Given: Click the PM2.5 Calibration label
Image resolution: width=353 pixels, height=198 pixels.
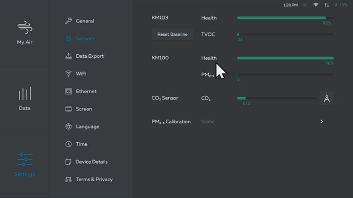Looking at the screenshot, I should click(171, 122).
